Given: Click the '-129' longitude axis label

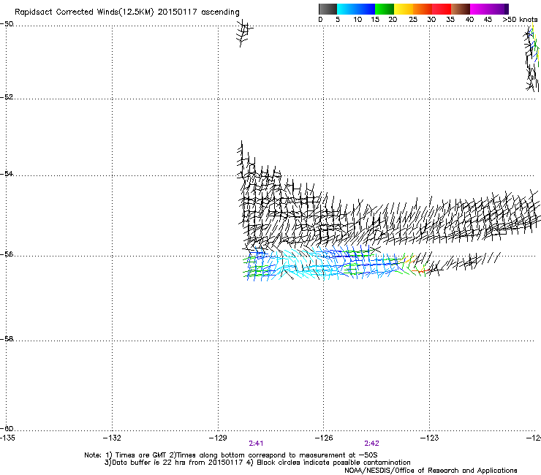Looking at the screenshot, I should pos(218,438).
